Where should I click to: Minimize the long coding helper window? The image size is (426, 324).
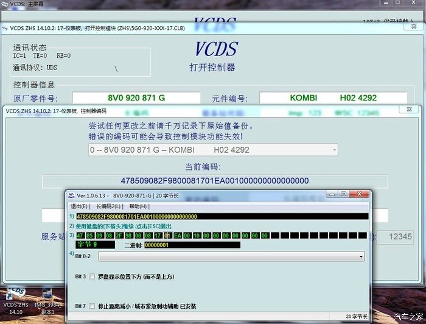332,194
